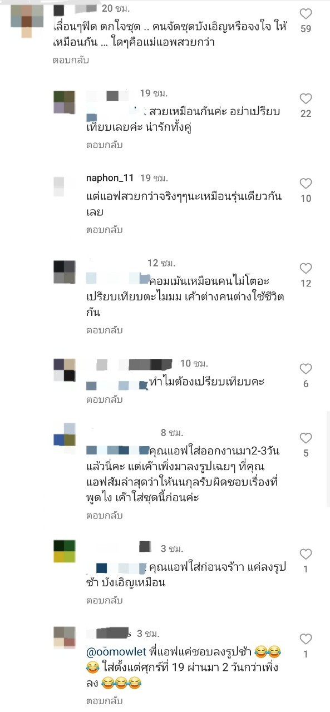Reply (ตอบกลับ) to naphon_11's comment
330x712 pixels.
pos(104,230)
